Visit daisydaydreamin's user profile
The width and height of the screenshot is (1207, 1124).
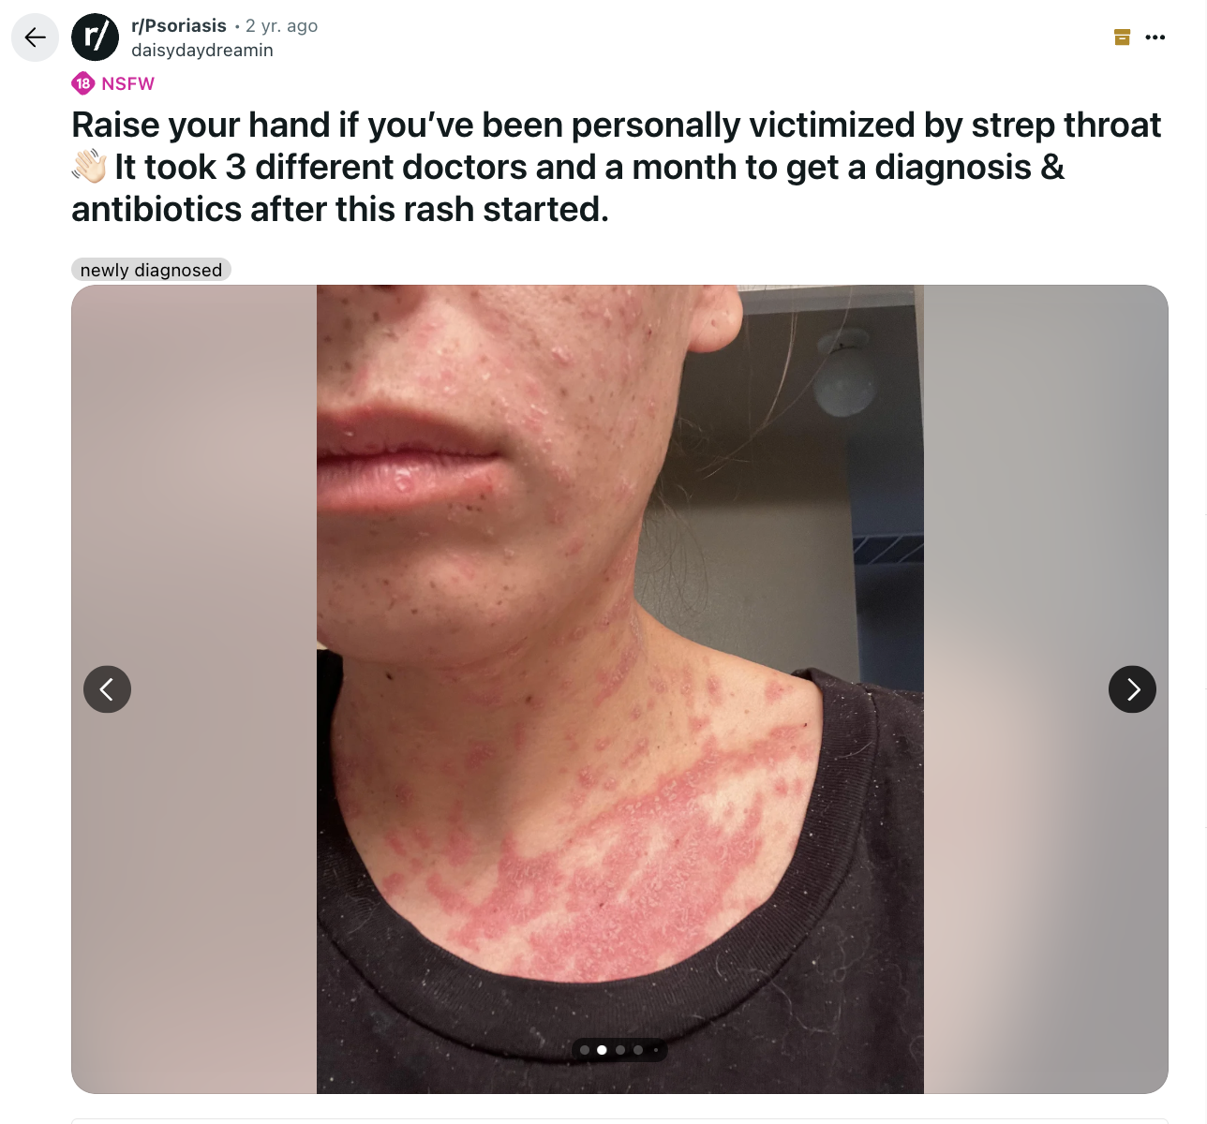click(202, 51)
